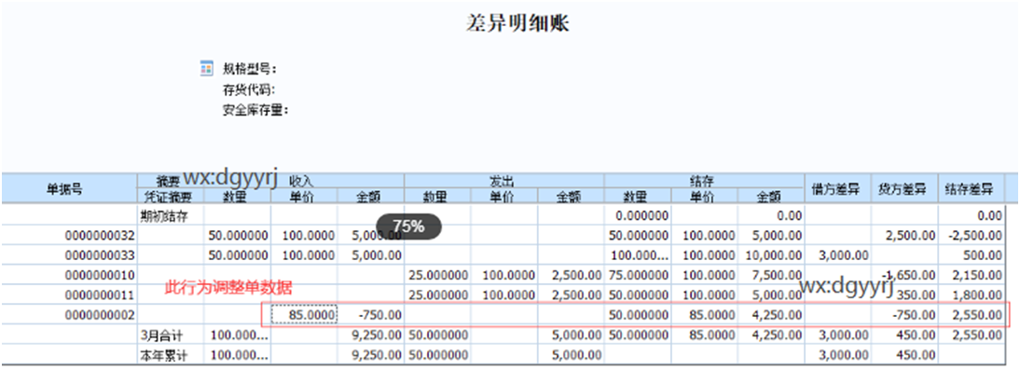Screen dimensions: 1020x370
Task: Select the 结存差异 column header
Action: [970, 189]
